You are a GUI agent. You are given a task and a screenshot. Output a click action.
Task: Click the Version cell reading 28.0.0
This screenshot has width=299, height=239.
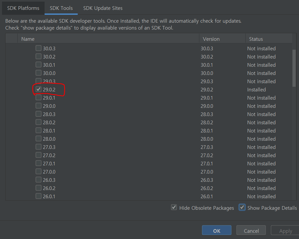[207, 139]
